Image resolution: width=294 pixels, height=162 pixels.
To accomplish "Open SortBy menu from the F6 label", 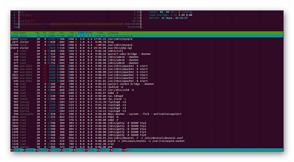I will point(78,150).
